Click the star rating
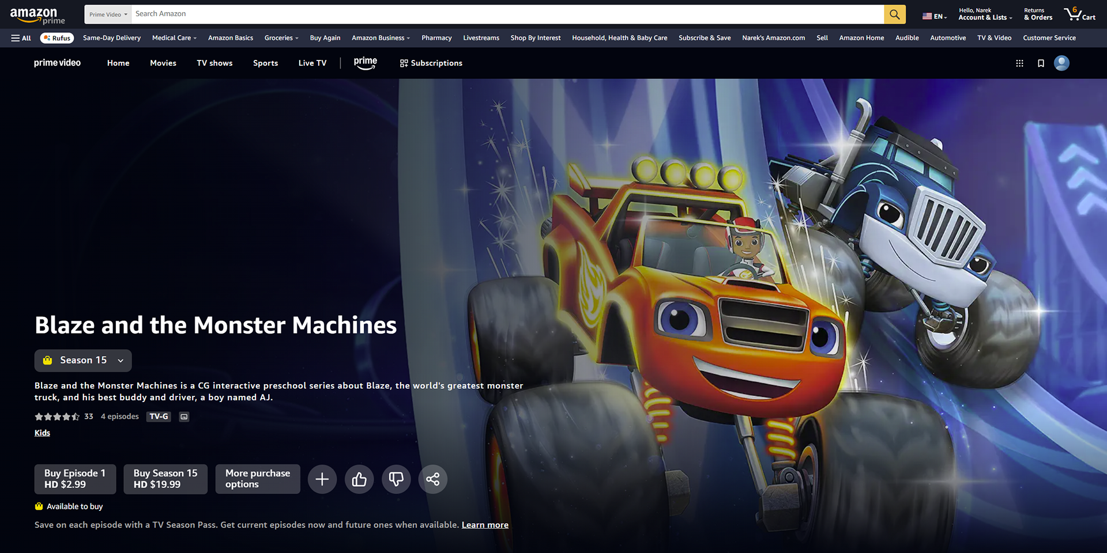This screenshot has height=553, width=1107. point(57,416)
